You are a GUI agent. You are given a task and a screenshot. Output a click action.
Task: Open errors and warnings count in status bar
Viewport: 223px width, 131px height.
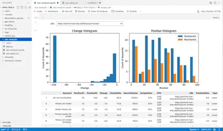click(x=16, y=129)
